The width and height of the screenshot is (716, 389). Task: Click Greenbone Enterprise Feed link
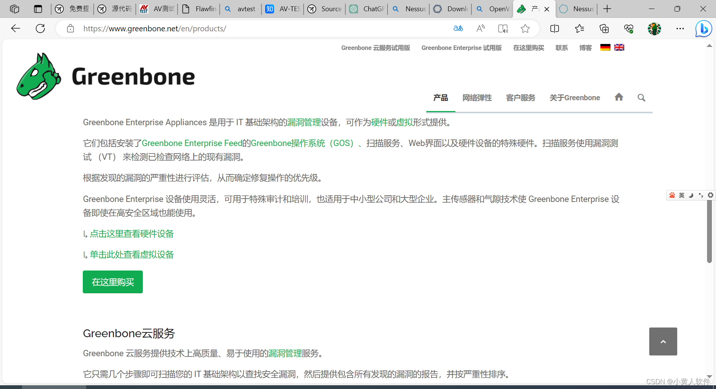point(192,143)
